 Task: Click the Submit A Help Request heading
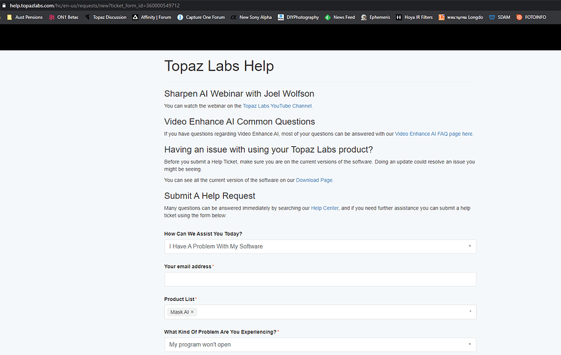[x=210, y=196]
